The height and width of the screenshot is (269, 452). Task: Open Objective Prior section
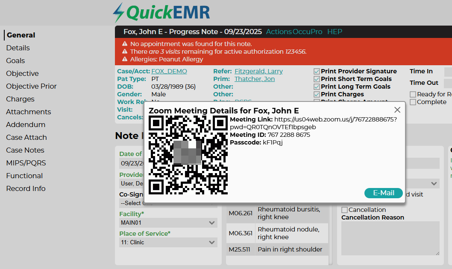click(32, 86)
